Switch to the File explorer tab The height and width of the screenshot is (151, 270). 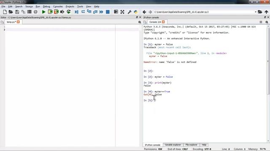pyautogui.click(x=191, y=145)
